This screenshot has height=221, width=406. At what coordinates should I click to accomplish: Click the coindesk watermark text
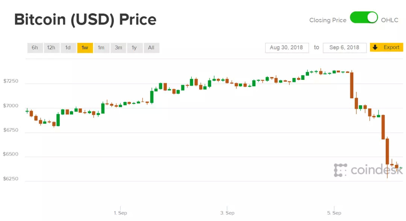tap(376, 170)
